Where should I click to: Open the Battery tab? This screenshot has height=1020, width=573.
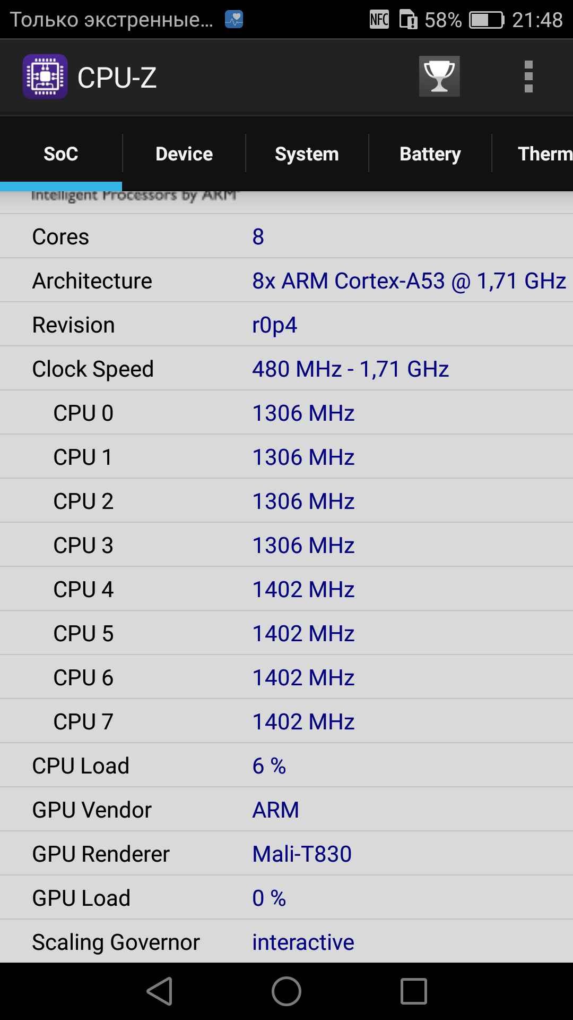pos(430,154)
